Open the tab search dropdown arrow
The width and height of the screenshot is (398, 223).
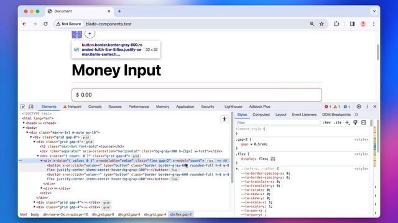click(x=374, y=11)
